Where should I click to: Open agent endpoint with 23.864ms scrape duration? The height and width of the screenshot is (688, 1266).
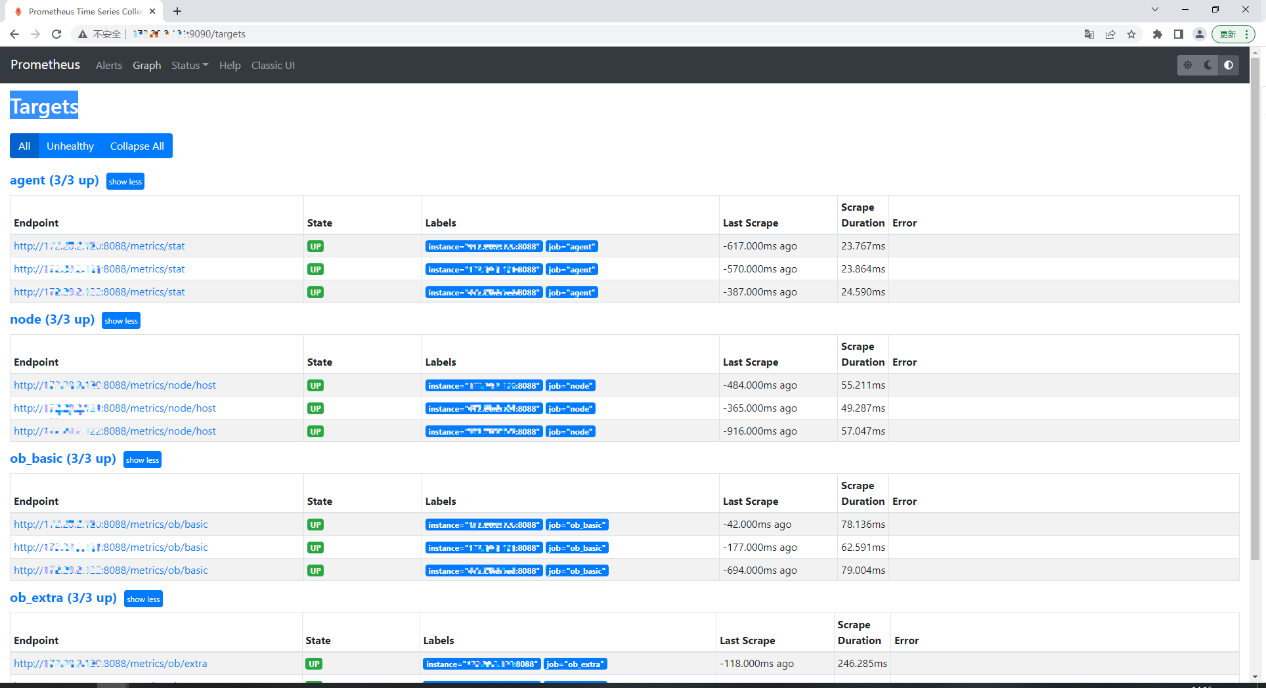[x=99, y=269]
